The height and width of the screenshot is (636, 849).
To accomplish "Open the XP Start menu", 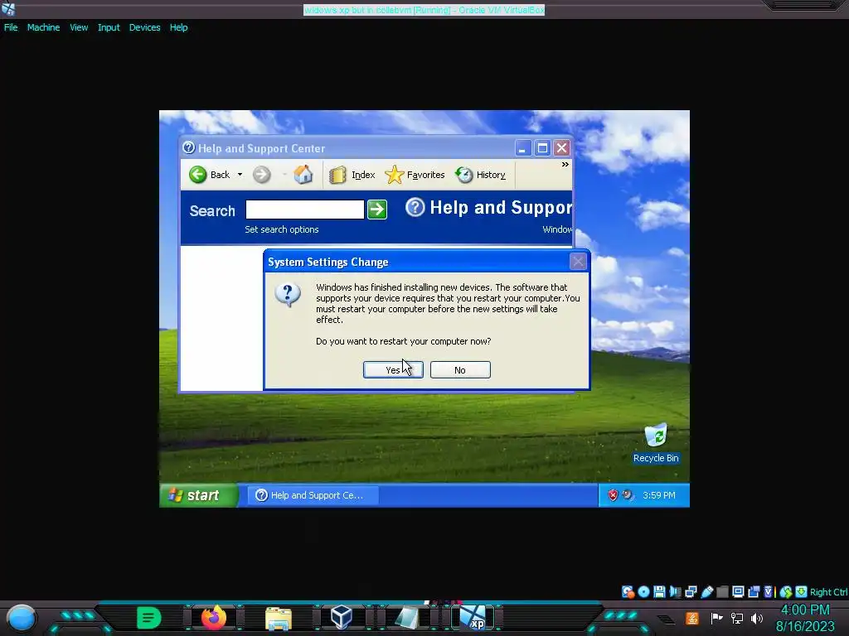I will pos(199,495).
